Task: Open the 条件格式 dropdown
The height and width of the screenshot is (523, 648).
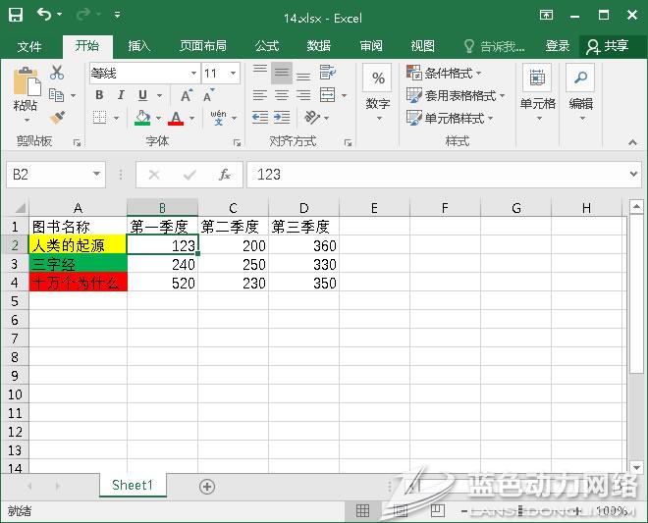Action: coord(444,74)
